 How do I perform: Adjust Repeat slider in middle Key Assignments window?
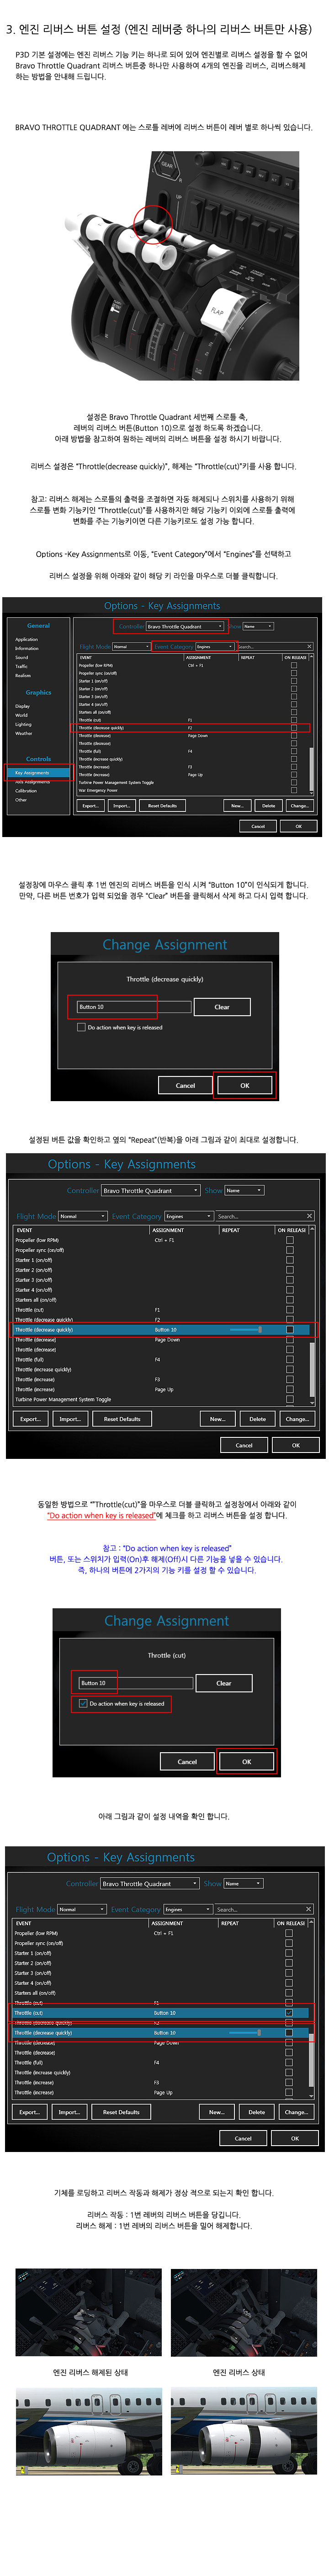[x=246, y=1329]
